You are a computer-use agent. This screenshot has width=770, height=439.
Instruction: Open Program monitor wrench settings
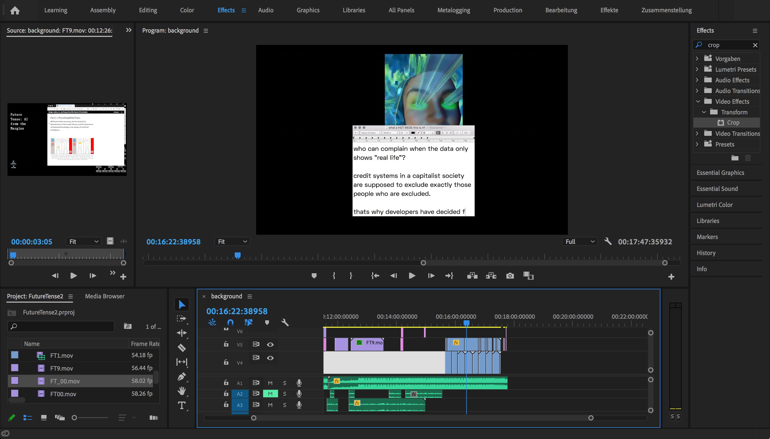[x=608, y=241]
